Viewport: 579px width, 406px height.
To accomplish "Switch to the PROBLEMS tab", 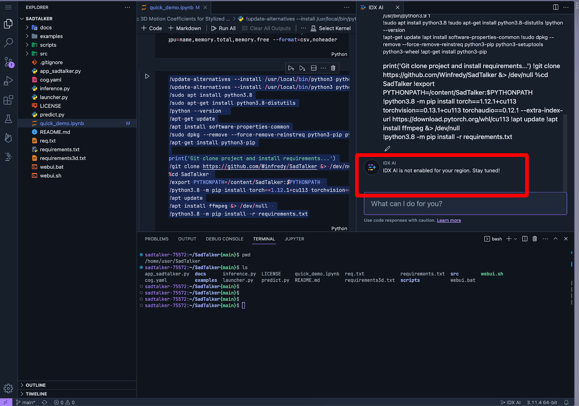I will 157,239.
